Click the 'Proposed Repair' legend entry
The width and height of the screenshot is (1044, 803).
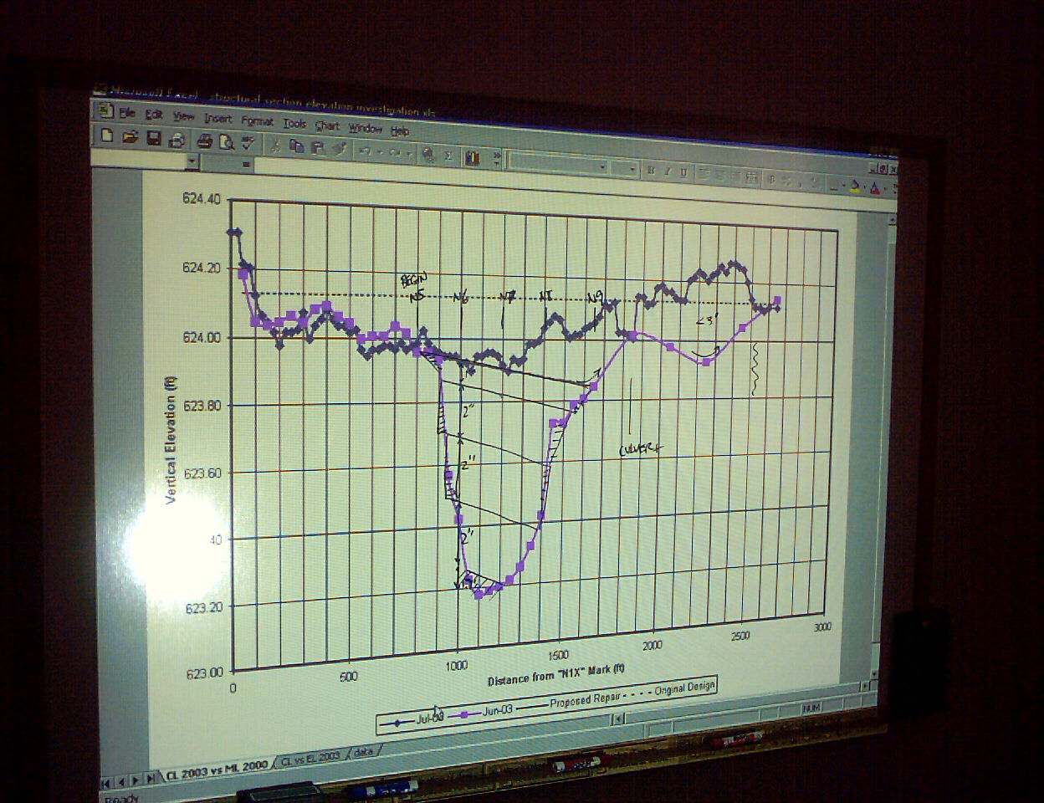tap(584, 701)
